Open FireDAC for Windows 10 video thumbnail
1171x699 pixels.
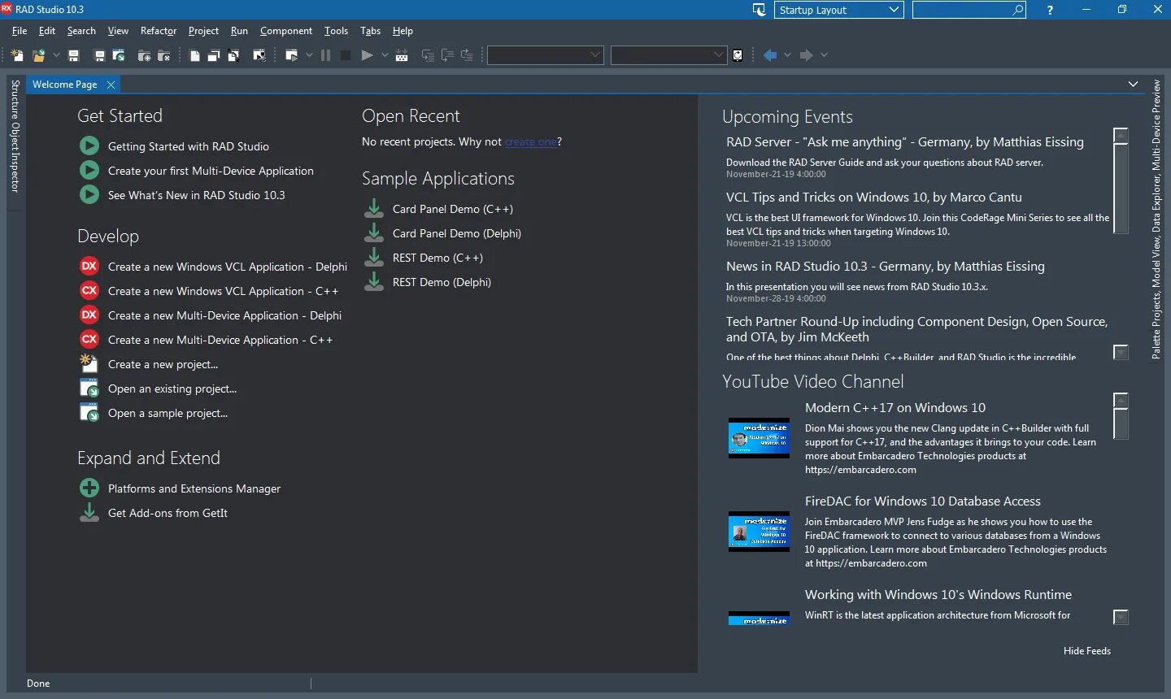click(x=759, y=532)
